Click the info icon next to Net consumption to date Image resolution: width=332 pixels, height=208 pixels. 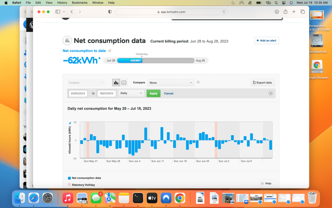(x=110, y=51)
